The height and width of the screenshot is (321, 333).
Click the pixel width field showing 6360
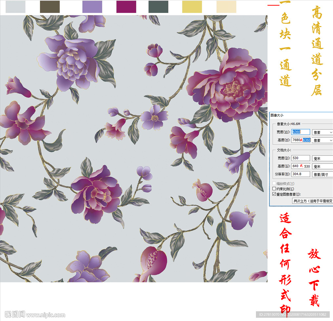tap(300, 132)
